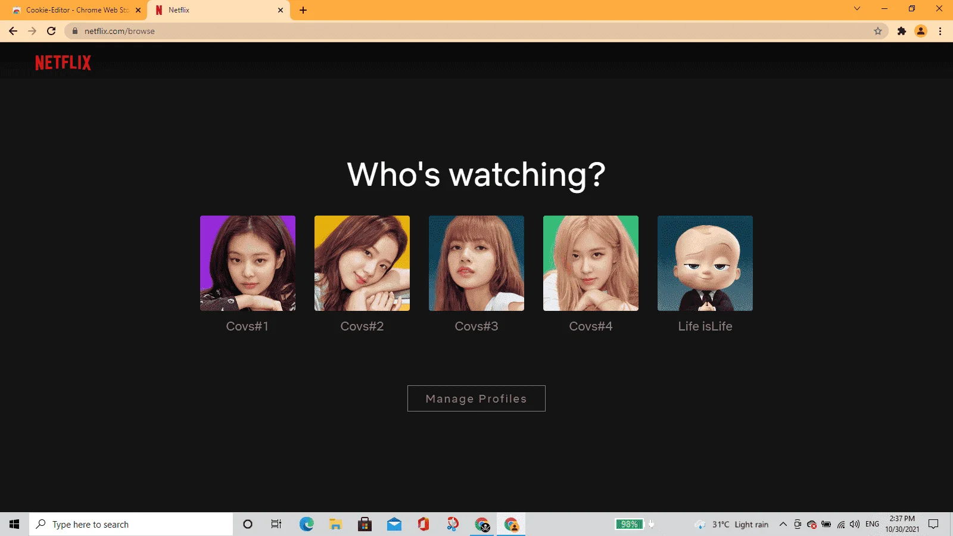Screen dimensions: 953x536
Task: Open the Chrome extensions puzzle menu
Action: point(902,31)
